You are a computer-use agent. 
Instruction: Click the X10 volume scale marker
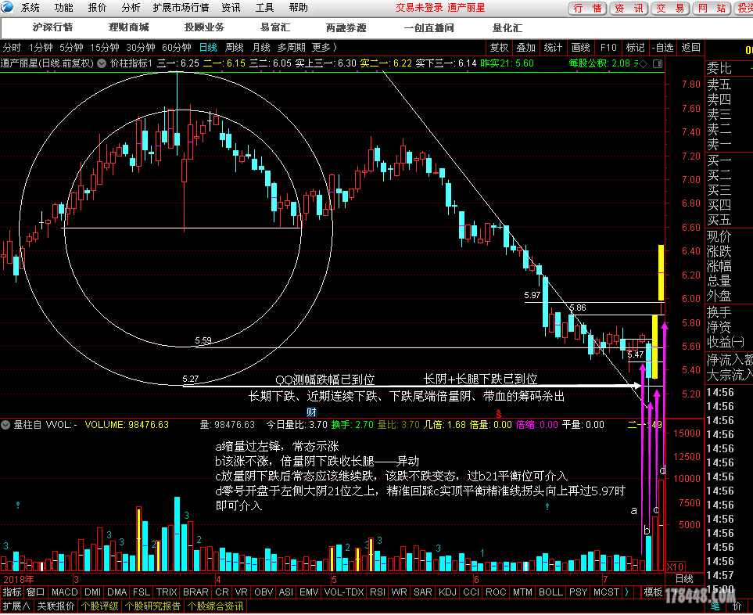pos(676,566)
